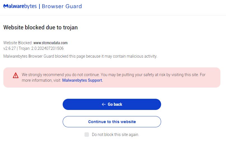Click the red warning triangle icon
This screenshot has width=226, height=141.
coord(16,76)
